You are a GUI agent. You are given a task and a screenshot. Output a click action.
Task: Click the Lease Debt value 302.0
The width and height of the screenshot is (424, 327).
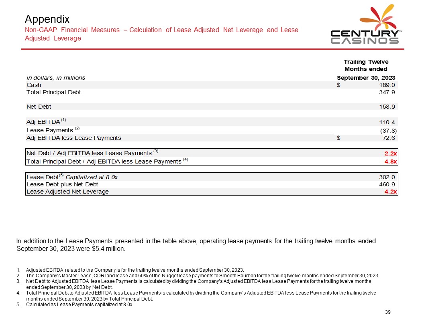[387, 177]
